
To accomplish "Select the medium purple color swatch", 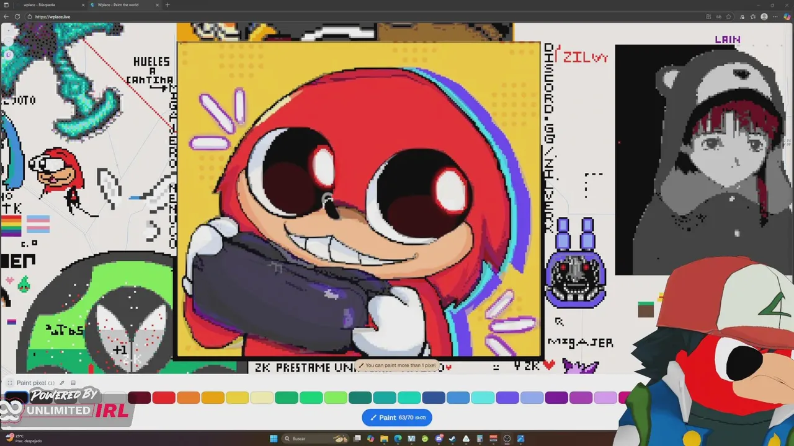I will click(581, 398).
